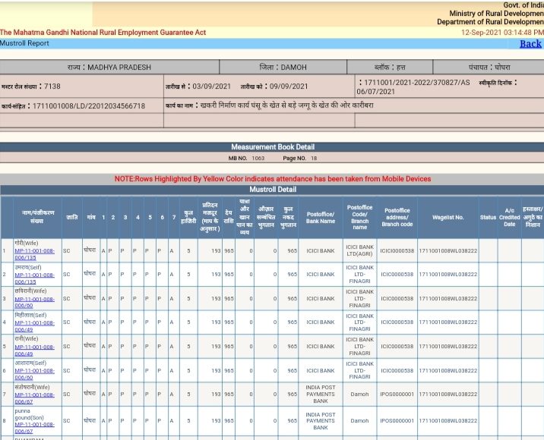Open संतोषरानी(Wife) registration link in row 7
The image size is (544, 440).
tap(35, 398)
